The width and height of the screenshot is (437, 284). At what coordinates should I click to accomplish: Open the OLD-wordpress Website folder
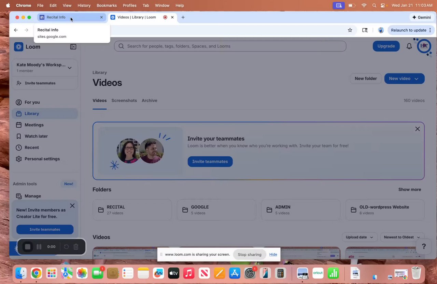[x=385, y=210]
